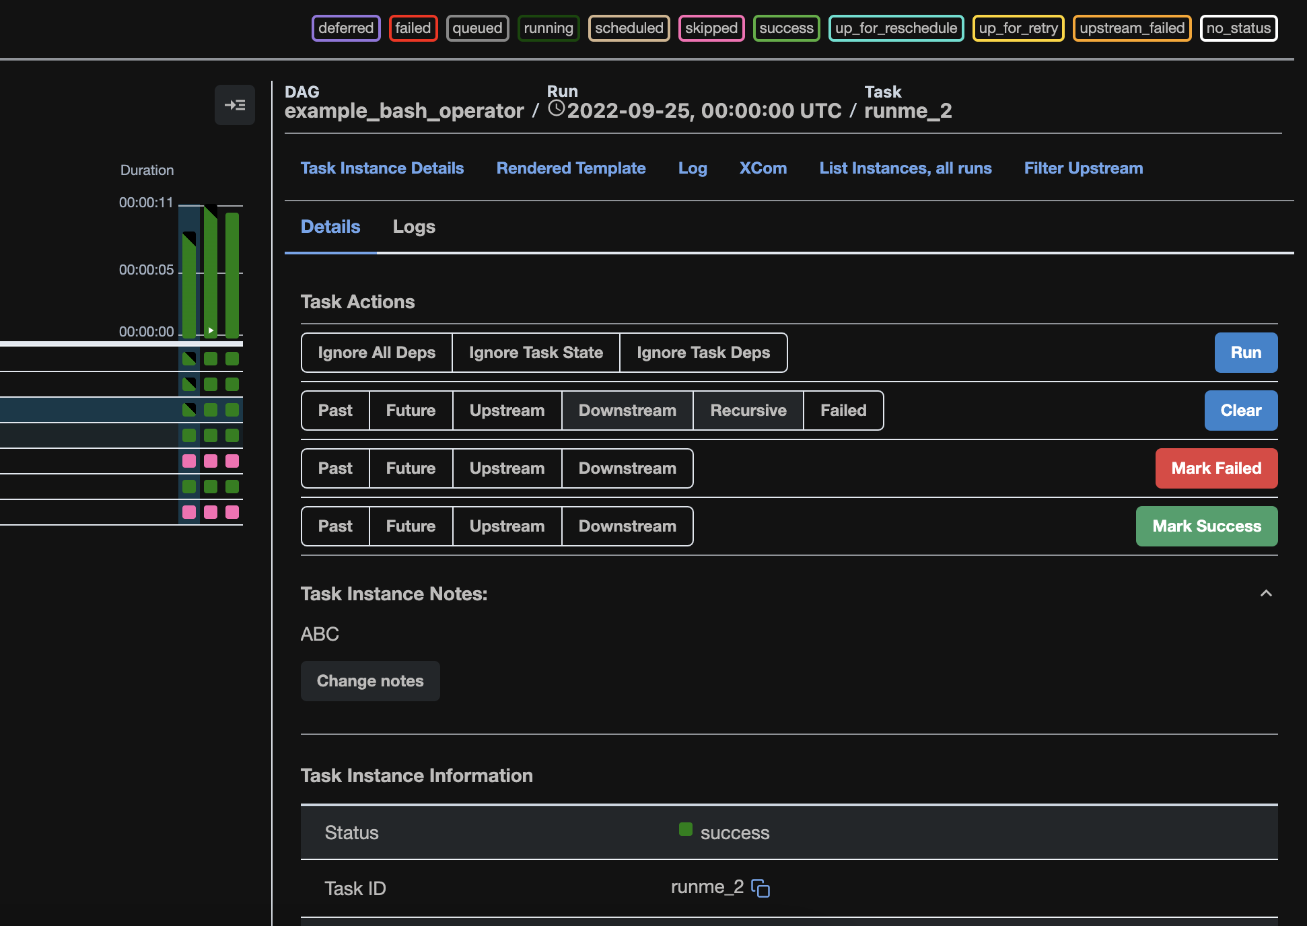Open the Rendered Template link tab
This screenshot has height=926, width=1307.
coord(571,168)
